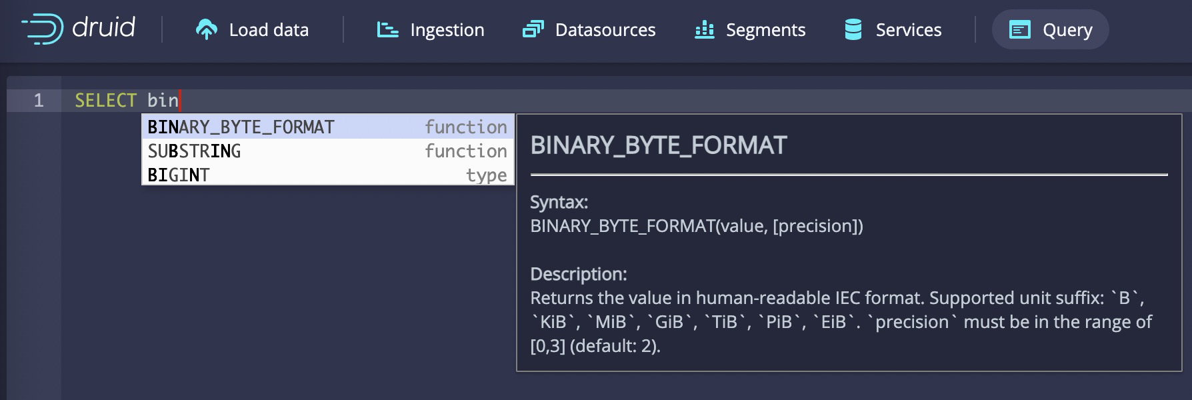
Task: Click the Services database cylinder icon
Action: point(853,30)
